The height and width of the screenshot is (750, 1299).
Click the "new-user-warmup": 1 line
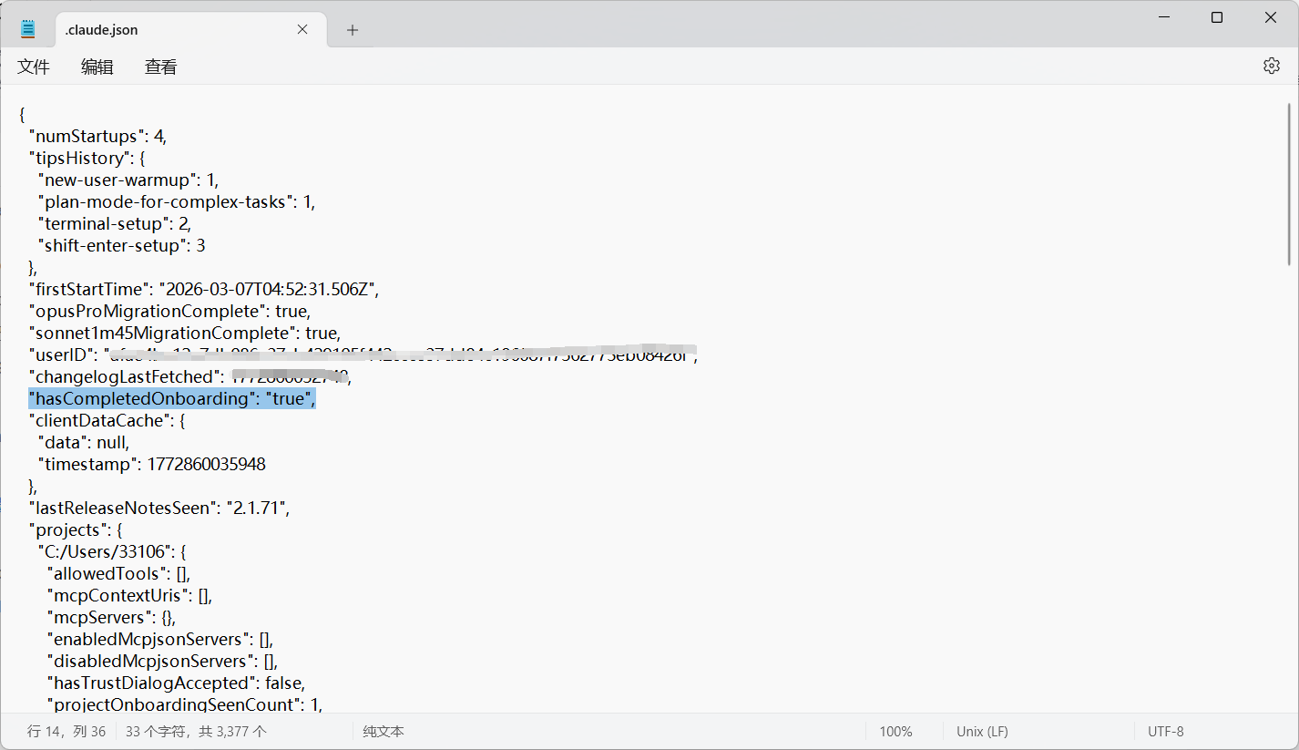(128, 180)
